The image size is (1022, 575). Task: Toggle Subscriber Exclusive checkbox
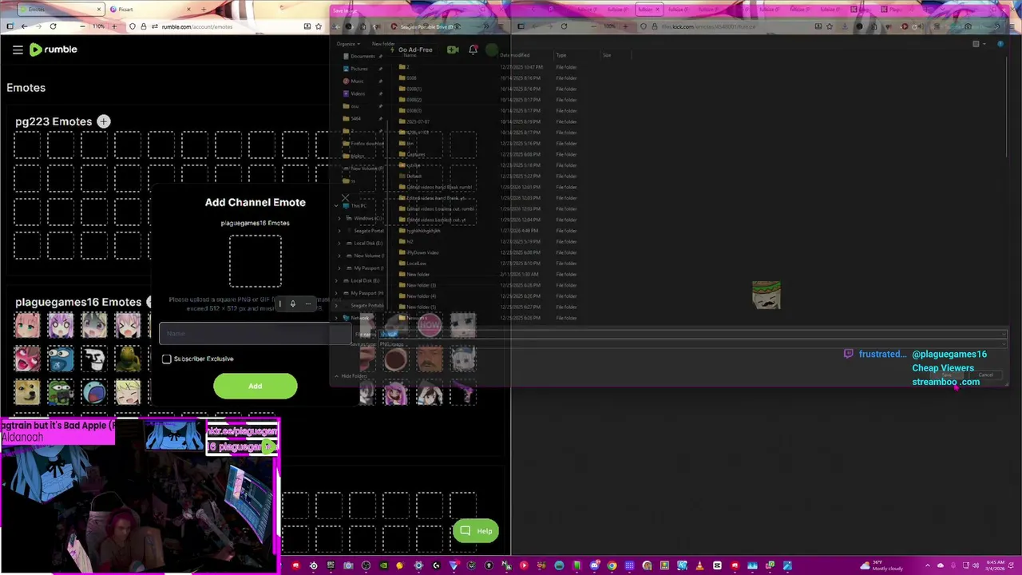(x=167, y=359)
